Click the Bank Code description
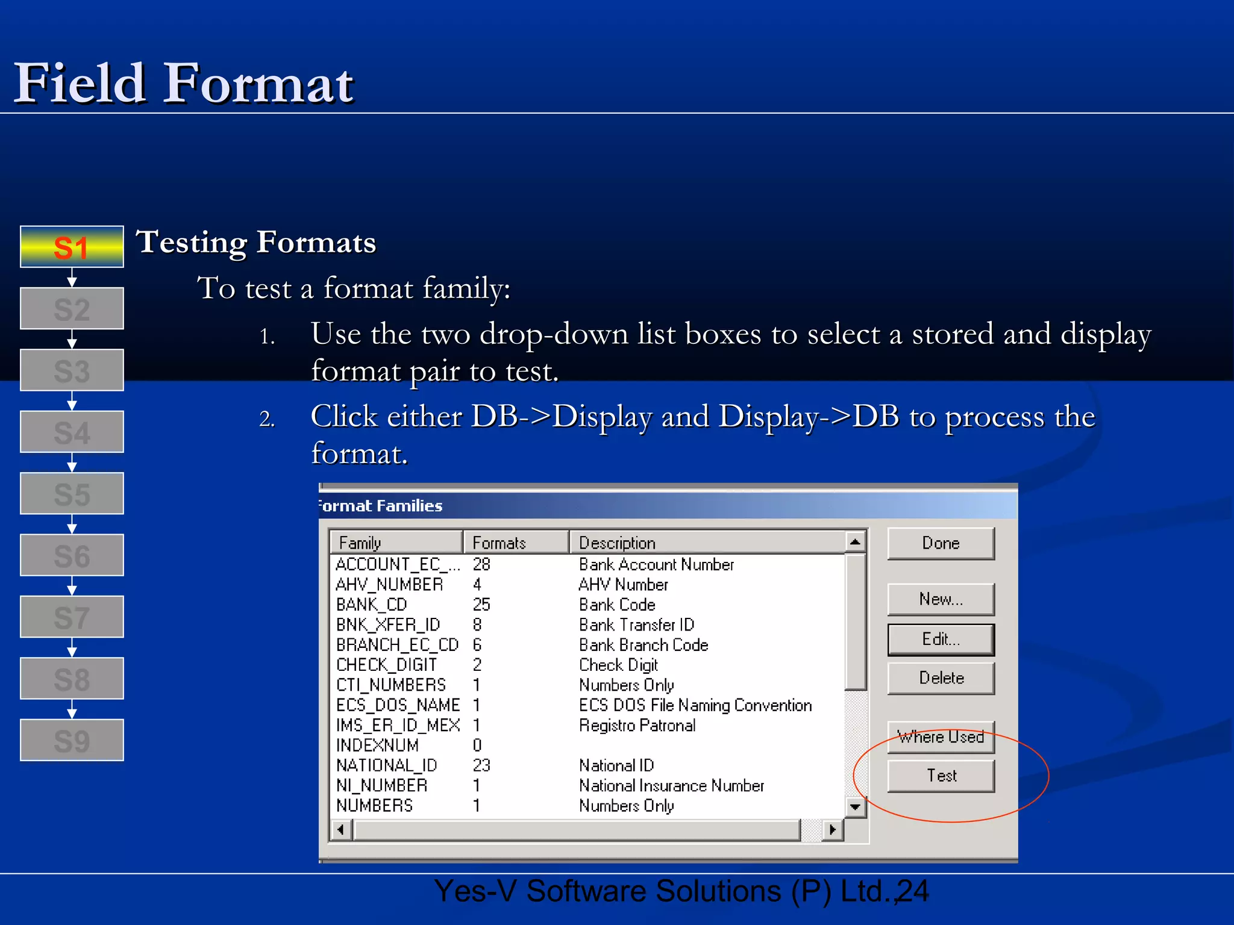Image resolution: width=1234 pixels, height=925 pixels. [617, 605]
